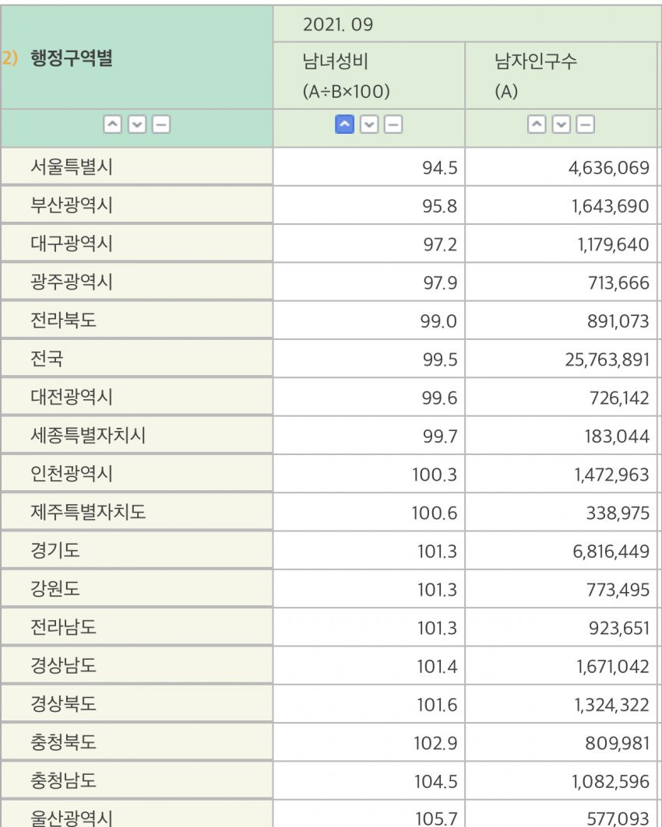The height and width of the screenshot is (827, 662).
Task: Select the 광주광역시 row label
Action: coord(72,282)
